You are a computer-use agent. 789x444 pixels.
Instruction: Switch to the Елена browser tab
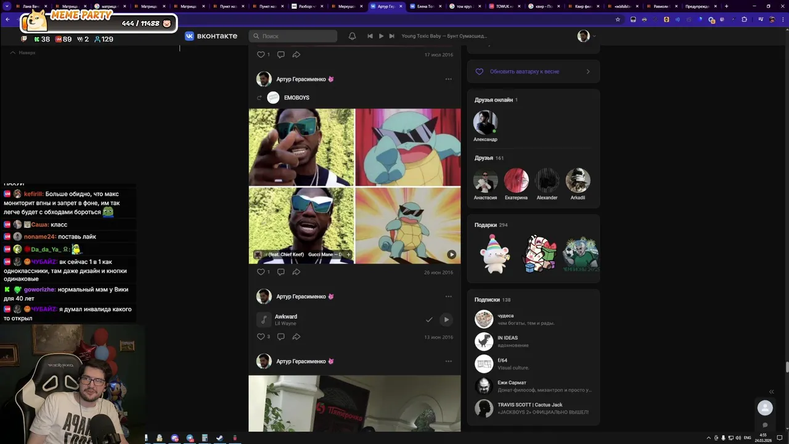(x=425, y=6)
